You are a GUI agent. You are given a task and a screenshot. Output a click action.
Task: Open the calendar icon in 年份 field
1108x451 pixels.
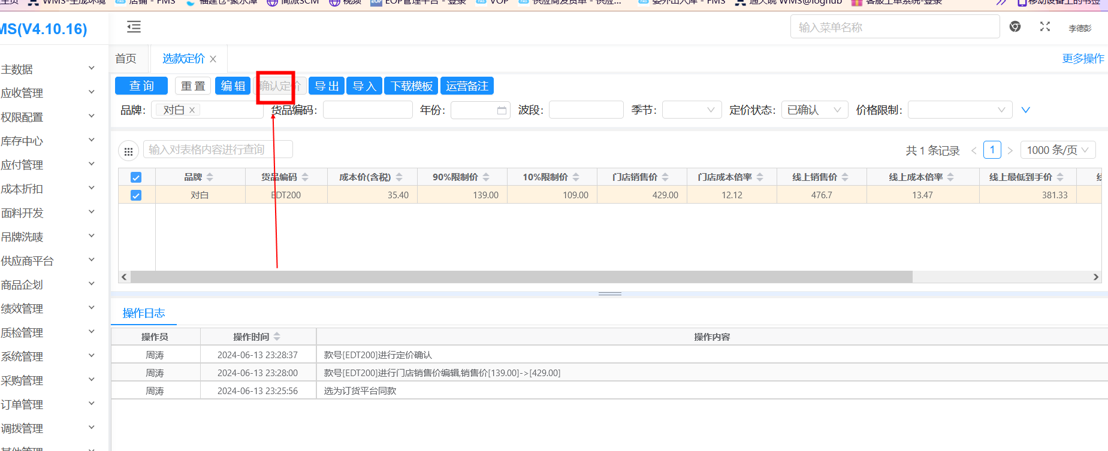(502, 110)
